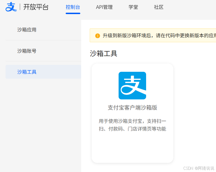This screenshot has width=216, height=172.
Task: Click the upgrade notice banner text
Action: (159, 36)
